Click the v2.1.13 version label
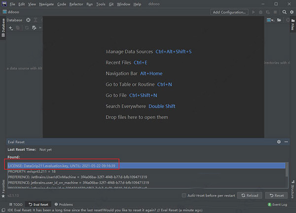The width and height of the screenshot is (296, 213). point(13,196)
